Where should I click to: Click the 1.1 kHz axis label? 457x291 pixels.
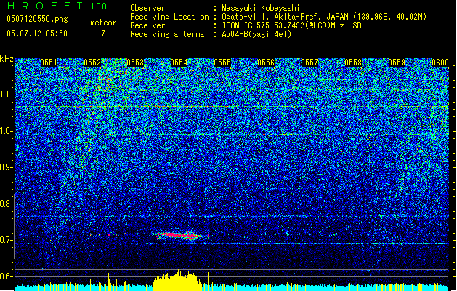pyautogui.click(x=7, y=95)
